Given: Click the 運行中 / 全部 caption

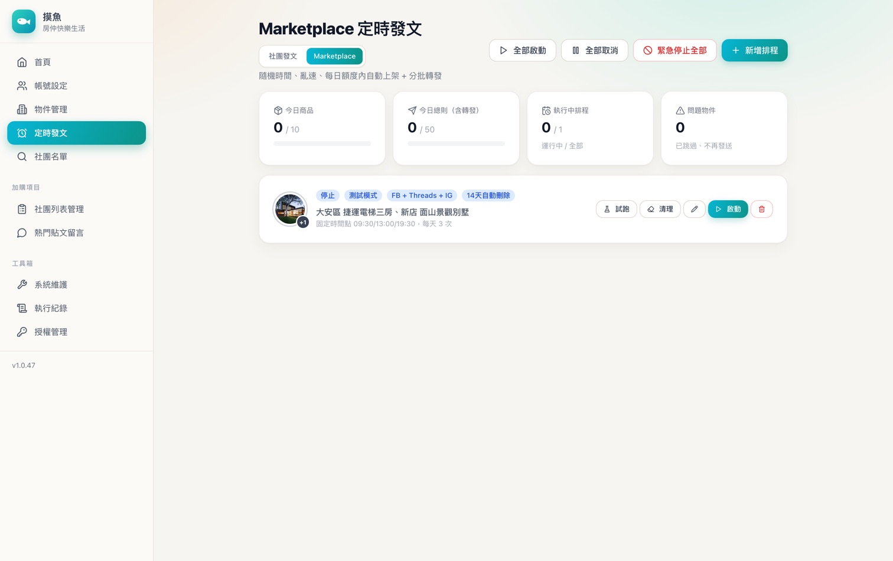Looking at the screenshot, I should (x=562, y=146).
